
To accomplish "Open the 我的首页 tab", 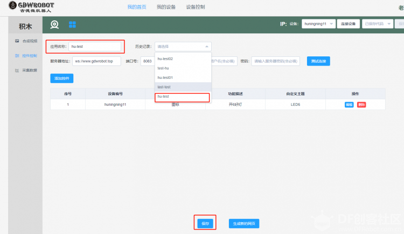I will pos(137,7).
